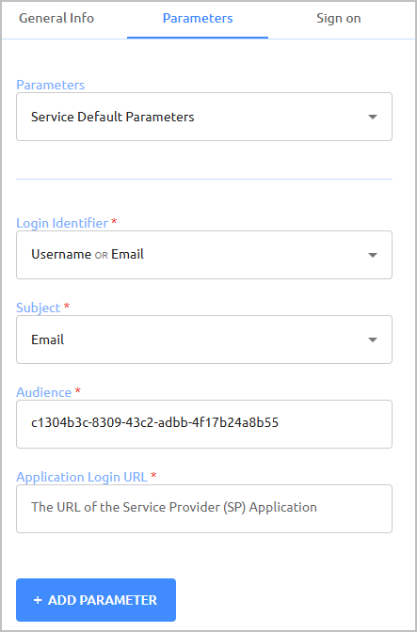Select the Parameters tab
Viewport: 417px width, 632px height.
tap(198, 19)
